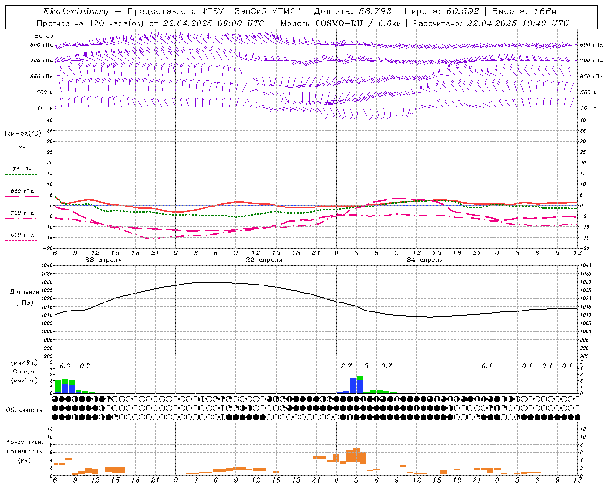Click the Широта: 60.592 value
This screenshot has width=605, height=484.
pos(442,11)
